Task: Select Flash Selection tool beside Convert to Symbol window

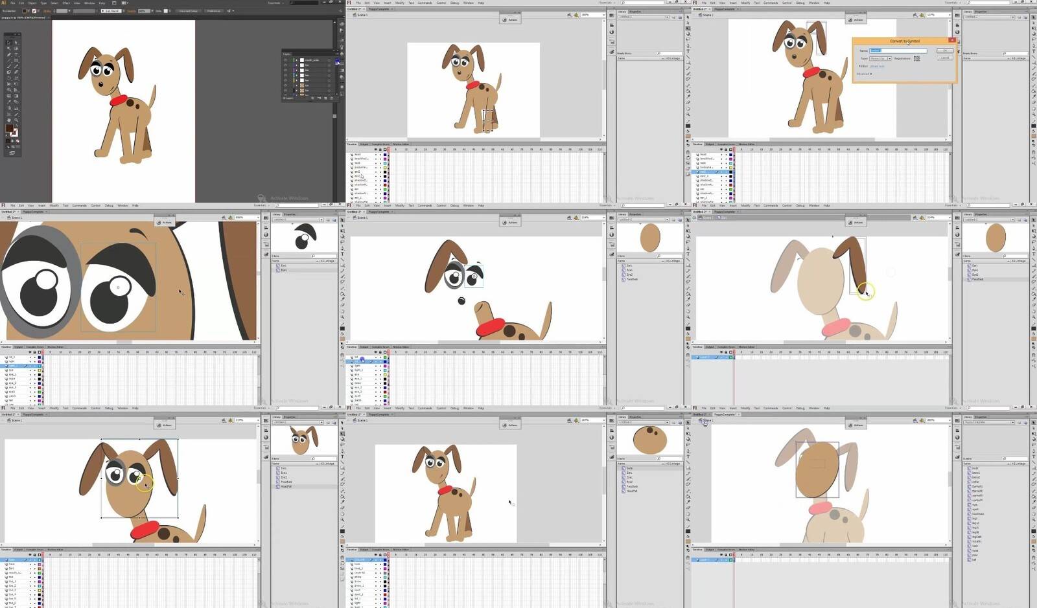Action: point(1034,17)
